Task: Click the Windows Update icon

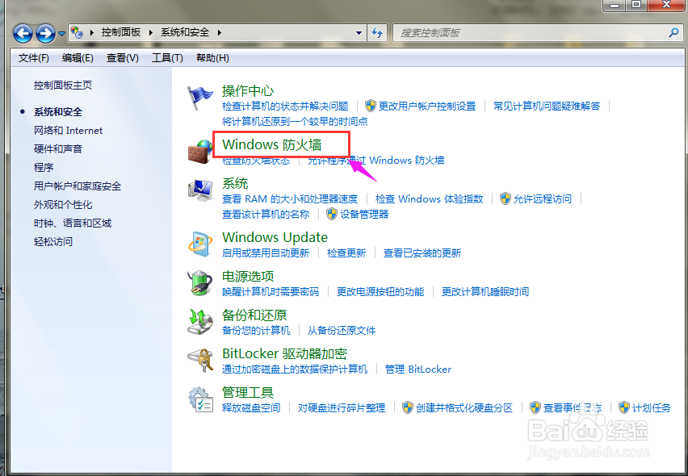Action: (x=200, y=244)
